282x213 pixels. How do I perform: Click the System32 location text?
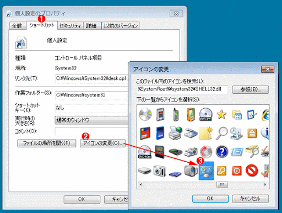tap(66, 68)
